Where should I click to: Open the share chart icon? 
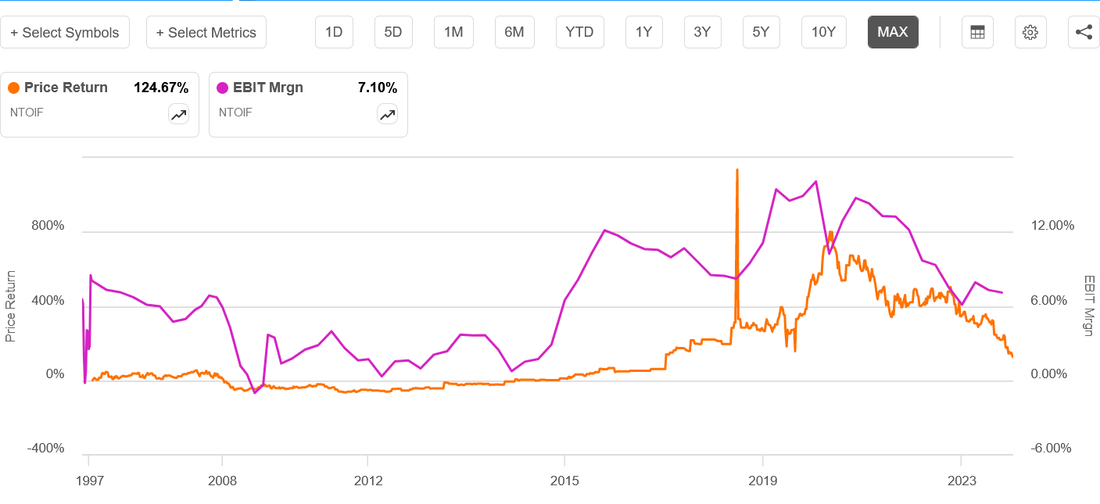click(x=1083, y=31)
